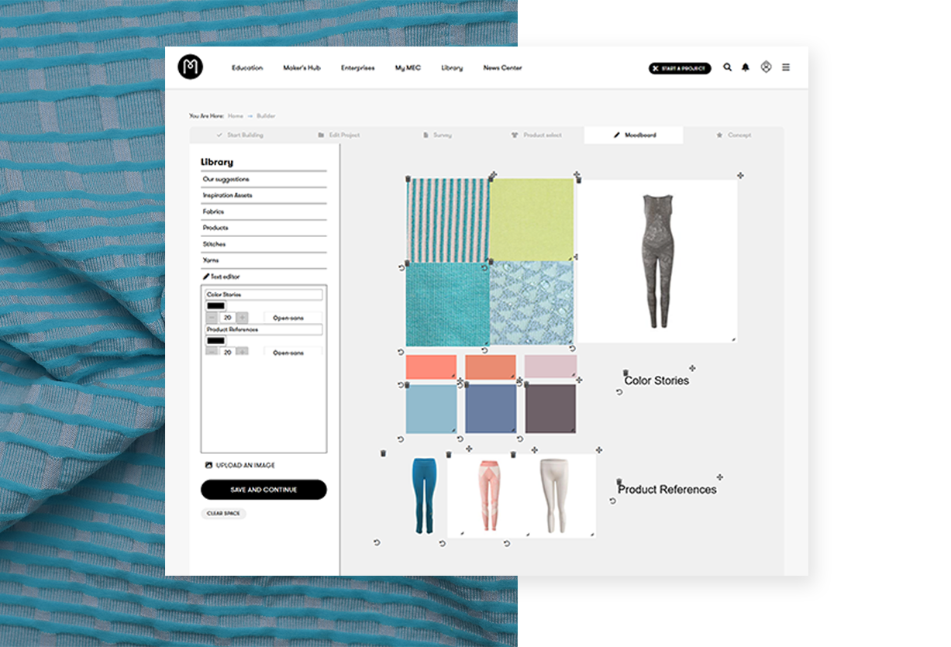The image size is (951, 647).
Task: Expand Inspiration Assets in the Library
Action: coord(227,195)
